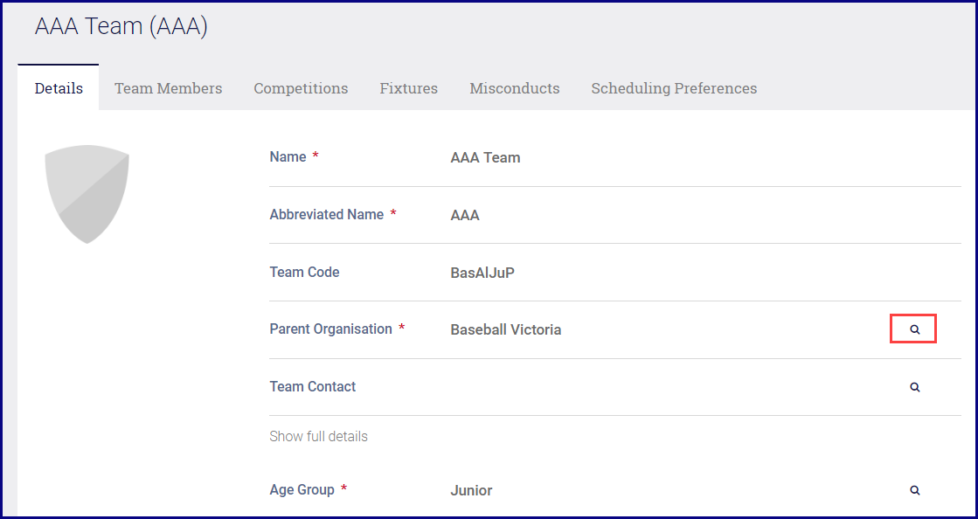The height and width of the screenshot is (519, 978).
Task: Click the team shield logo placeholder
Action: (87, 194)
